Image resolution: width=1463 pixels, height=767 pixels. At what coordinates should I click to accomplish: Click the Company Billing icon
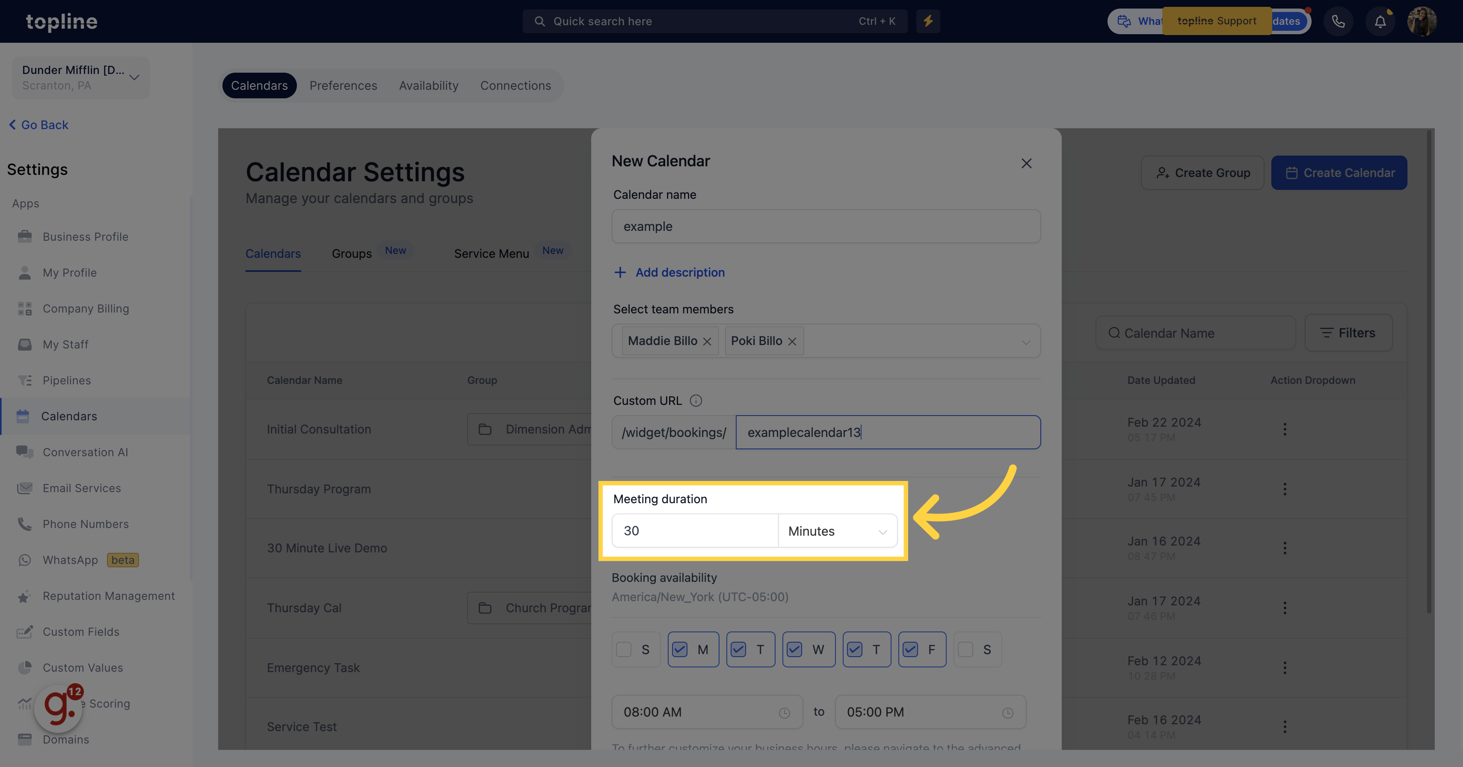coord(24,308)
